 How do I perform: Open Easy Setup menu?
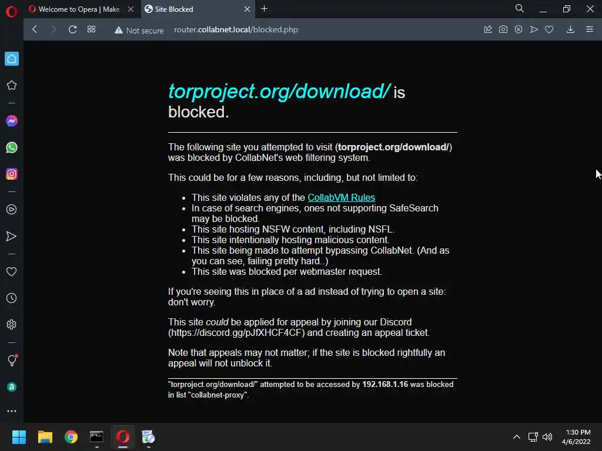(590, 29)
